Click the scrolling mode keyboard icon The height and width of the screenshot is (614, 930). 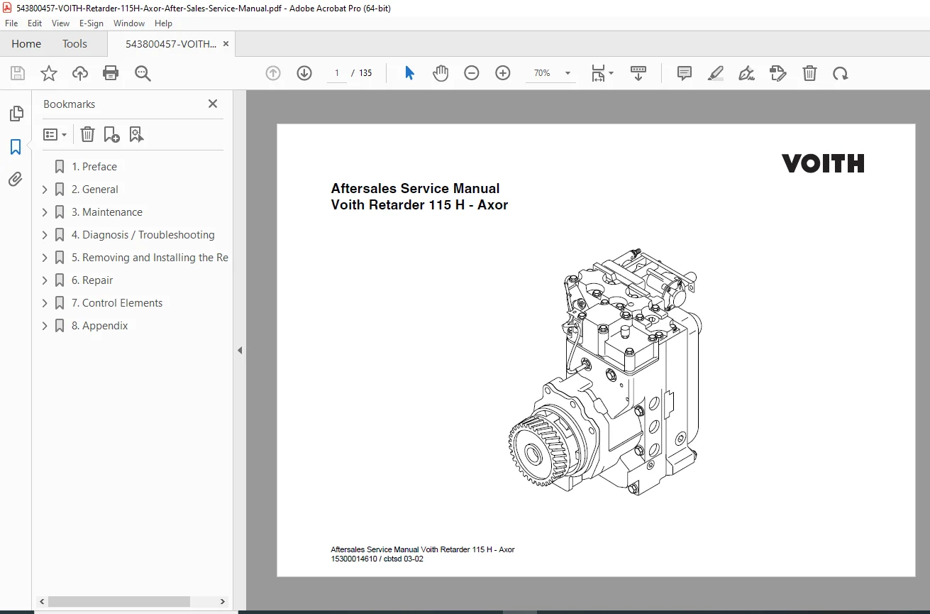click(x=638, y=73)
